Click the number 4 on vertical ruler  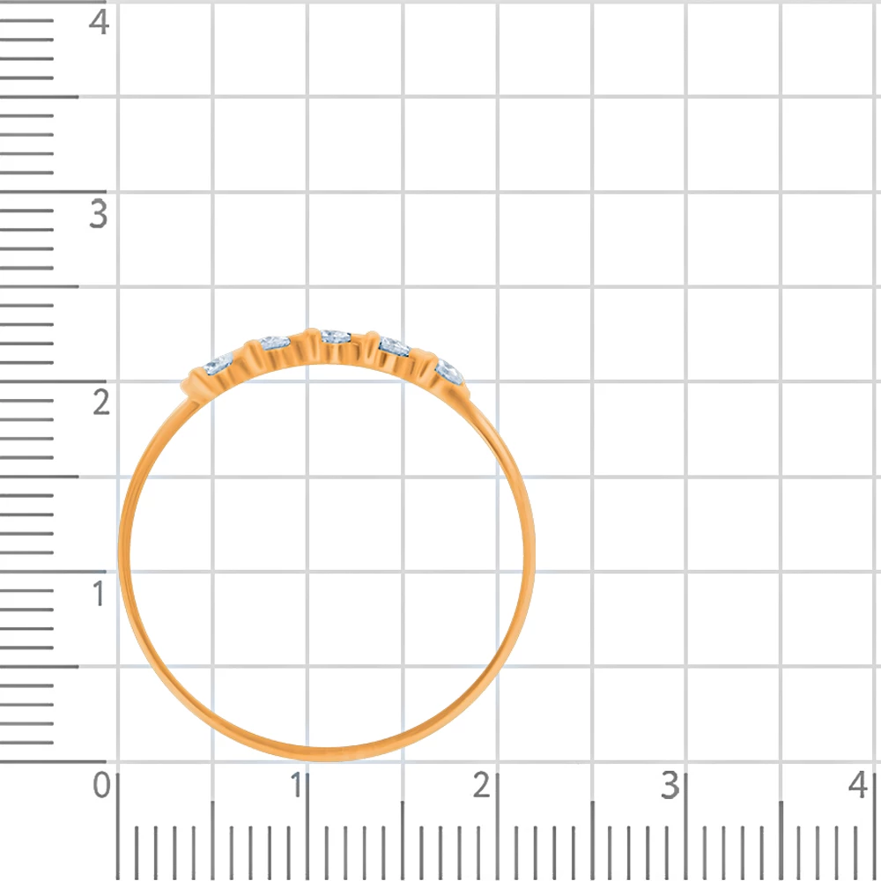click(x=99, y=23)
